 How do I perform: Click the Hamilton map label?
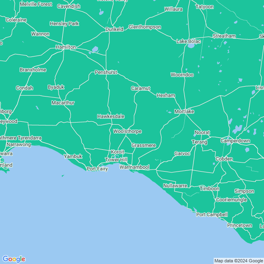pyautogui.click(x=66, y=47)
